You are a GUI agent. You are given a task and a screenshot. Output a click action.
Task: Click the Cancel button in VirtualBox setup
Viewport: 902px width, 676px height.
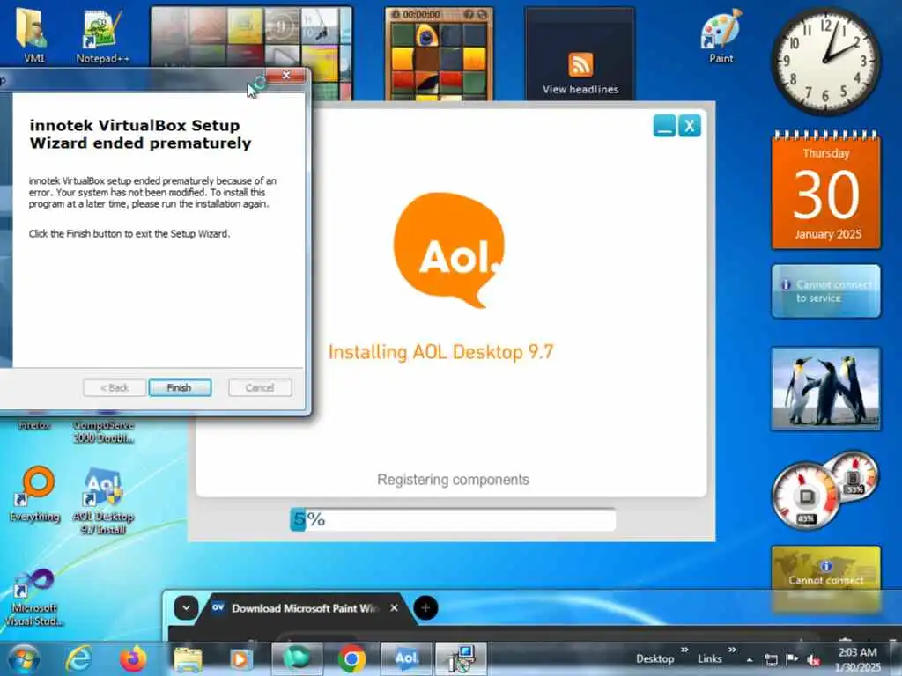click(x=260, y=387)
